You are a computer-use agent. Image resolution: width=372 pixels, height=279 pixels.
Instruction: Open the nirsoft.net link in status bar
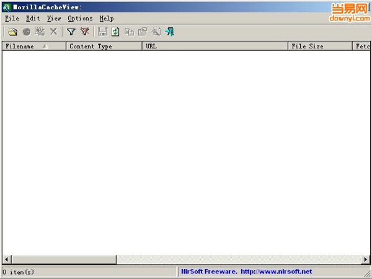[276, 272]
